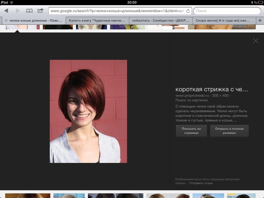Close the image preview panel
Viewport: 264px width, 198px height.
tap(255, 41)
